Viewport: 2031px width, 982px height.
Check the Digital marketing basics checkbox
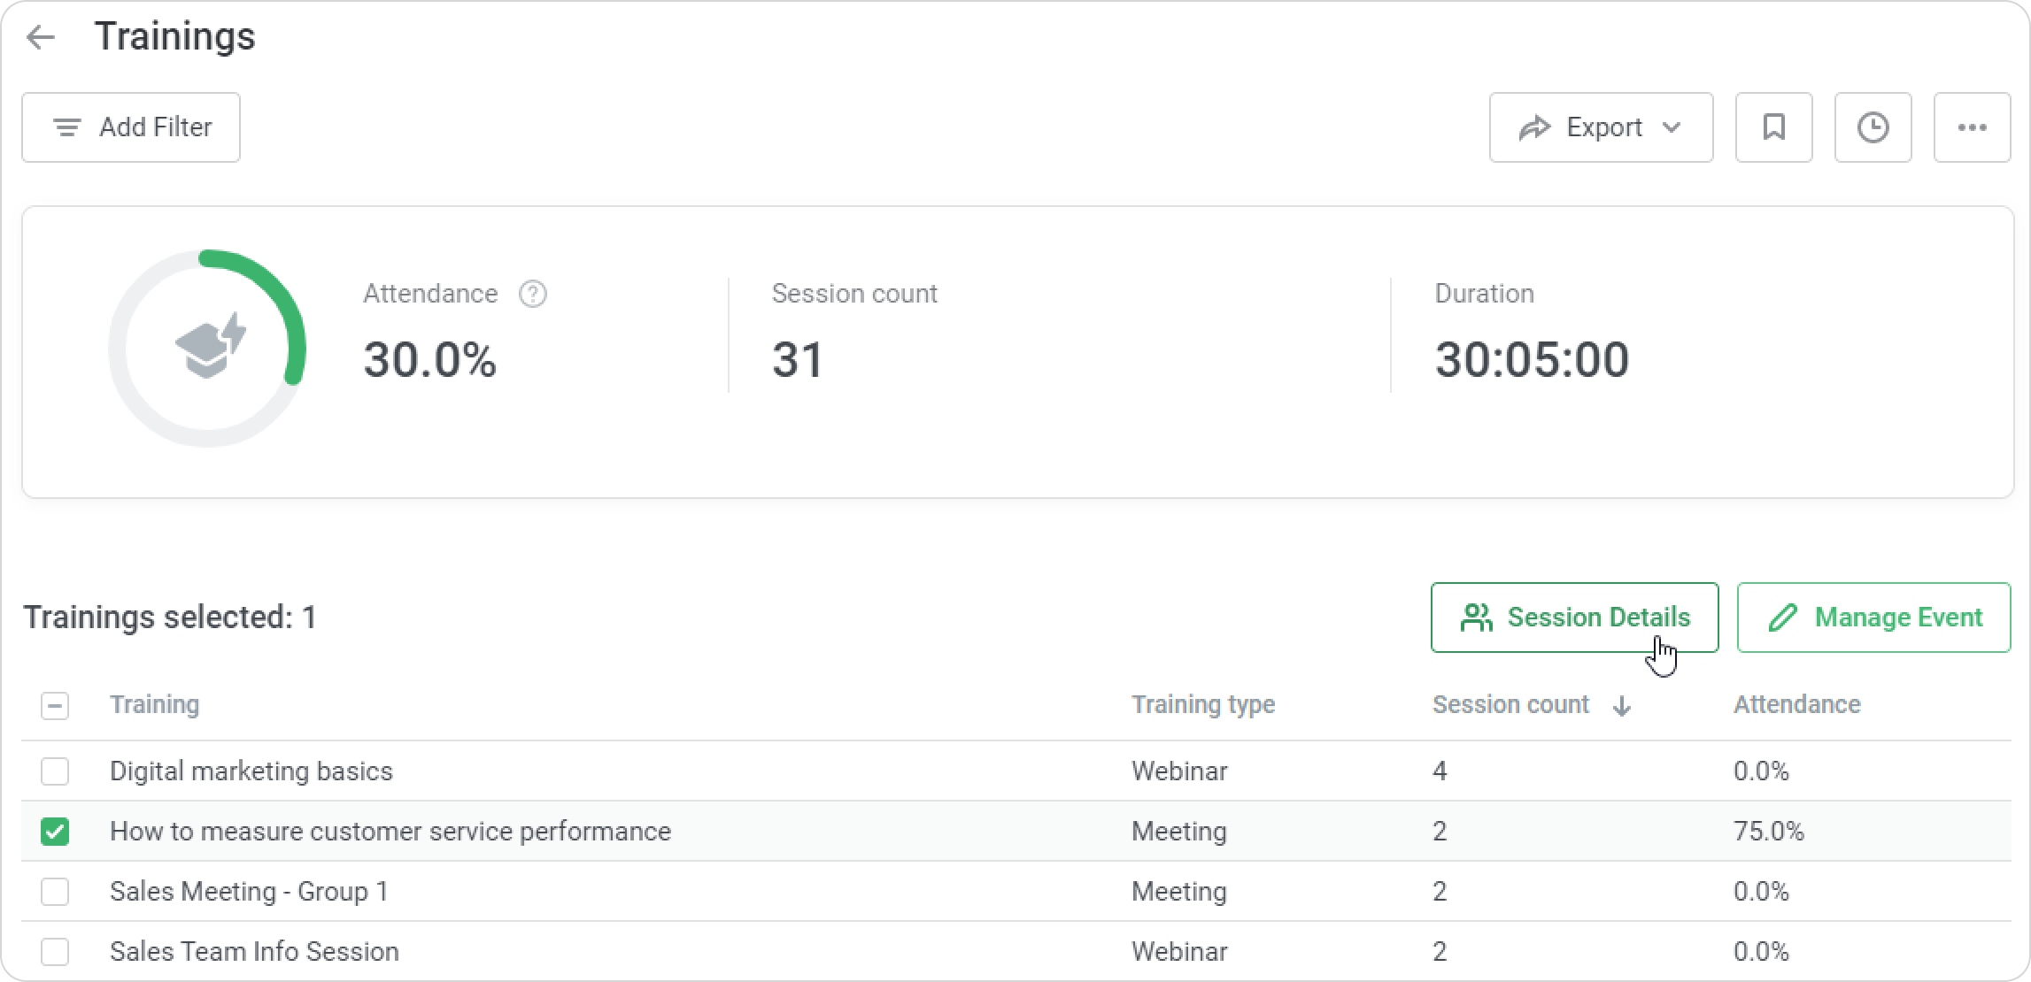(55, 771)
